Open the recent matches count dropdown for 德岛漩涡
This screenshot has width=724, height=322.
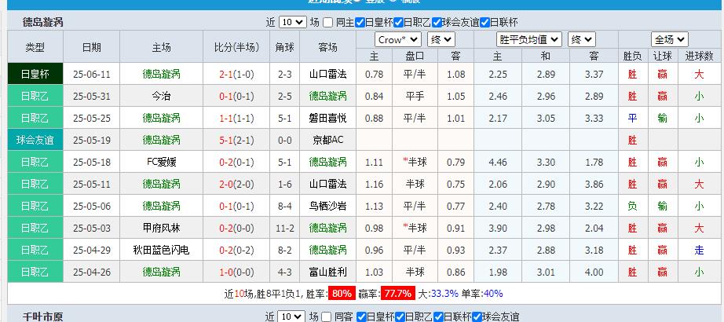coord(291,22)
